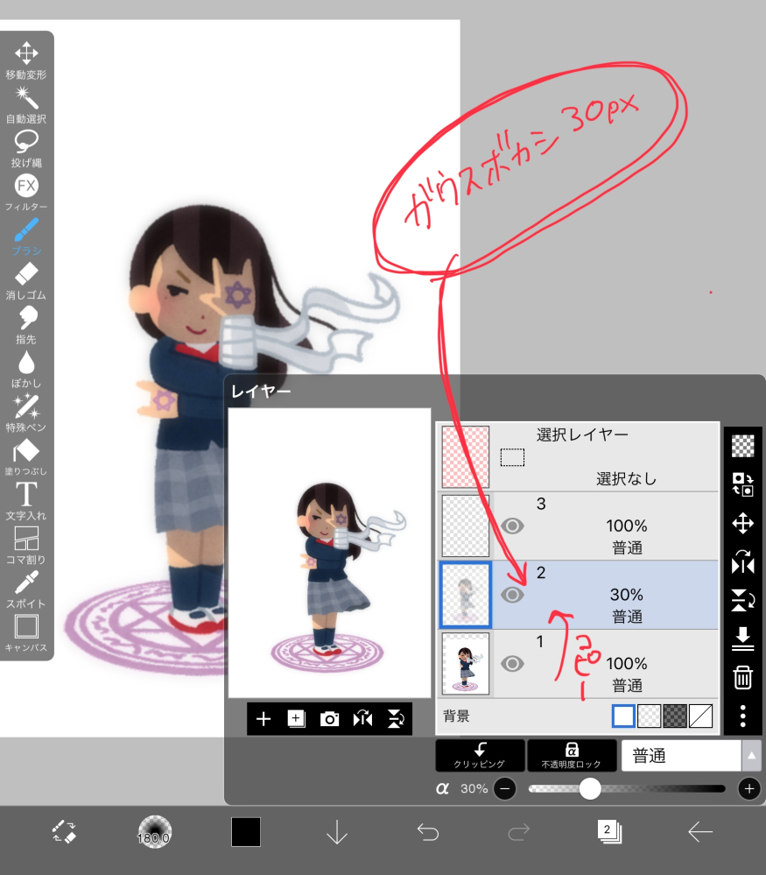The width and height of the screenshot is (766, 875).
Task: Select the スポイト eyedropper tool
Action: click(x=26, y=589)
